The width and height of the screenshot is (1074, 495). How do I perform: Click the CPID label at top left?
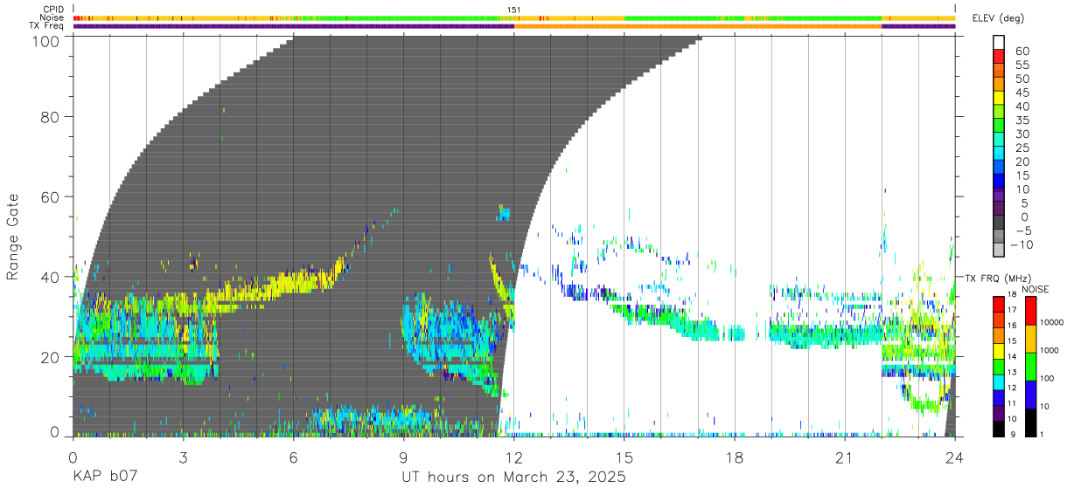tap(52, 10)
